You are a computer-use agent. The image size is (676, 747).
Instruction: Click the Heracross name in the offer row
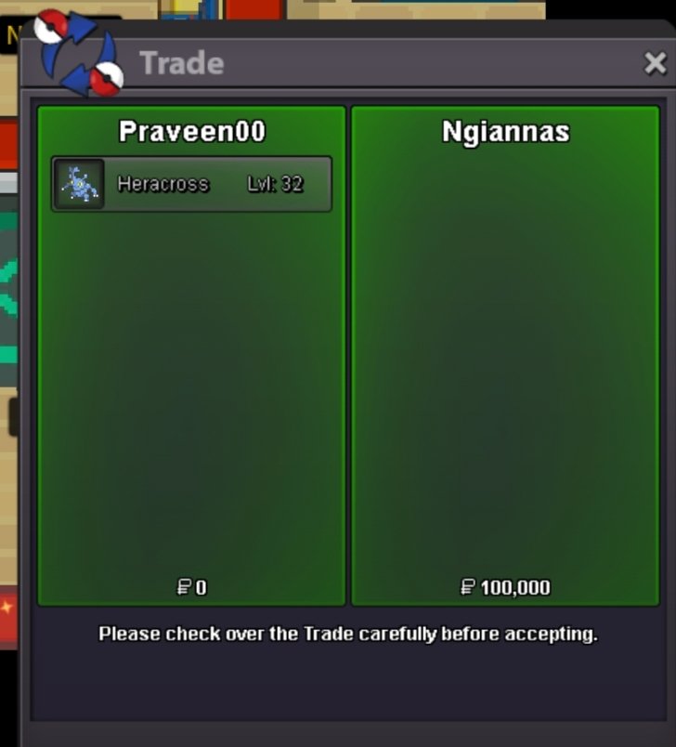point(163,184)
